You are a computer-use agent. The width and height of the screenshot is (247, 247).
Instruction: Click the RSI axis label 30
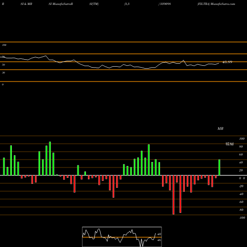3,73
